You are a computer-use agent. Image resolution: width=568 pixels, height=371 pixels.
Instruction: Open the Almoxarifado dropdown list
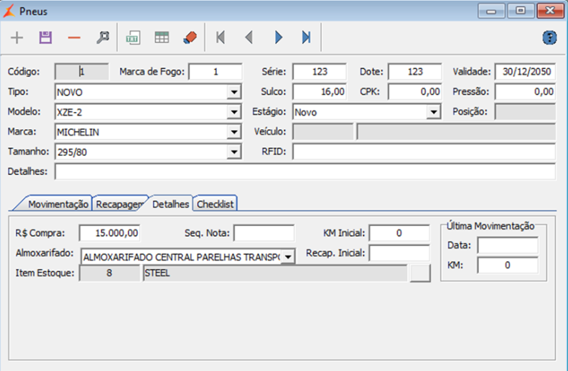pyautogui.click(x=288, y=256)
